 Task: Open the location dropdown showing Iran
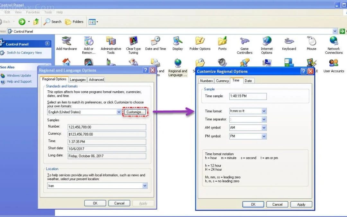[x=145, y=186]
